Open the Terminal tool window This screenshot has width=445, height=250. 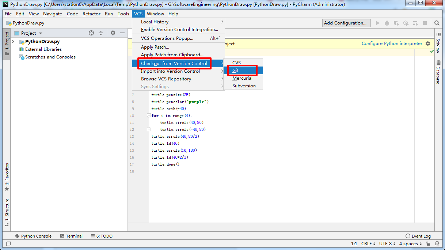tap(71, 236)
